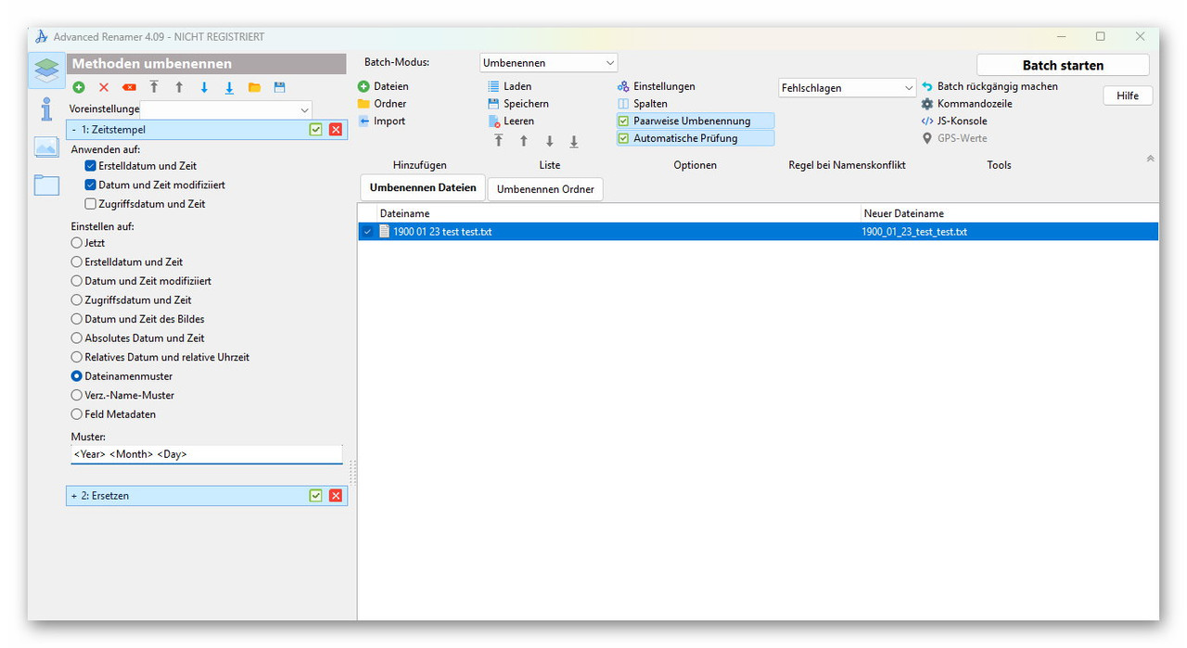Click the Hilfe button

[x=1128, y=95]
